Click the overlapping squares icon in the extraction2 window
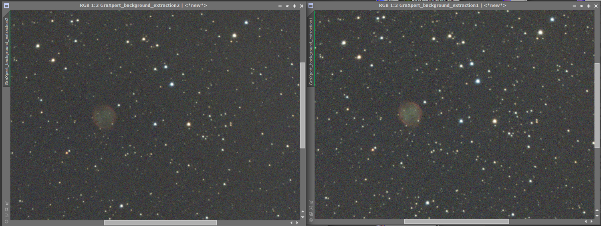The image size is (601, 226). click(6, 215)
